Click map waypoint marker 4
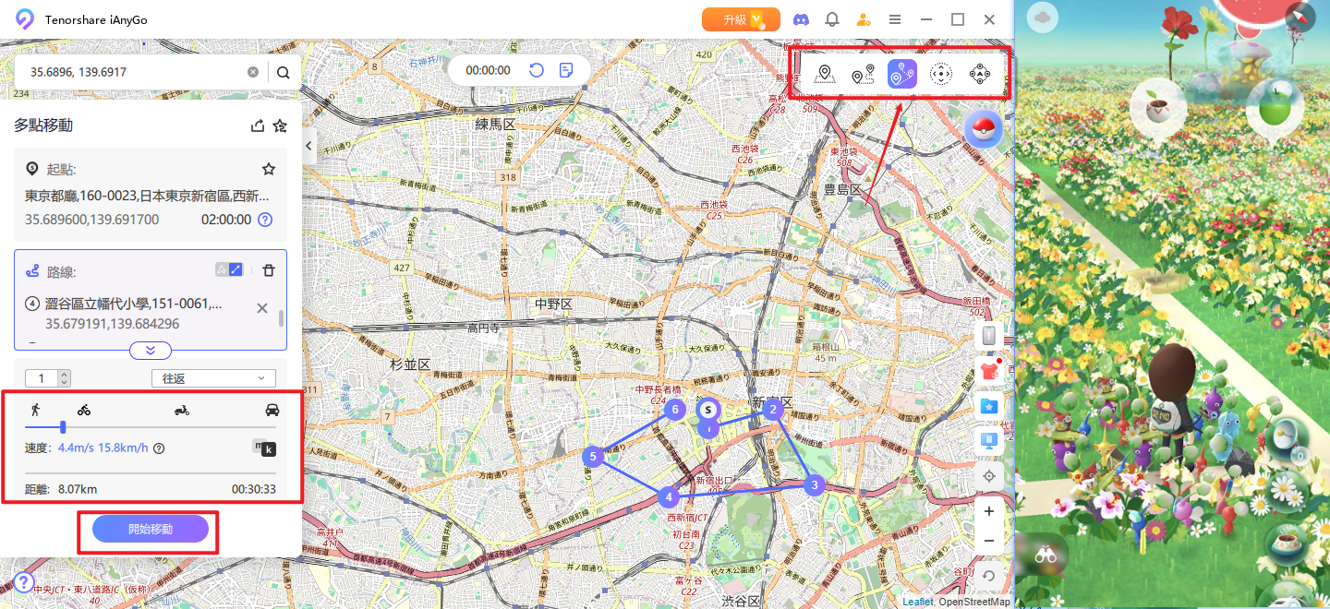This screenshot has height=609, width=1330. pos(669,497)
